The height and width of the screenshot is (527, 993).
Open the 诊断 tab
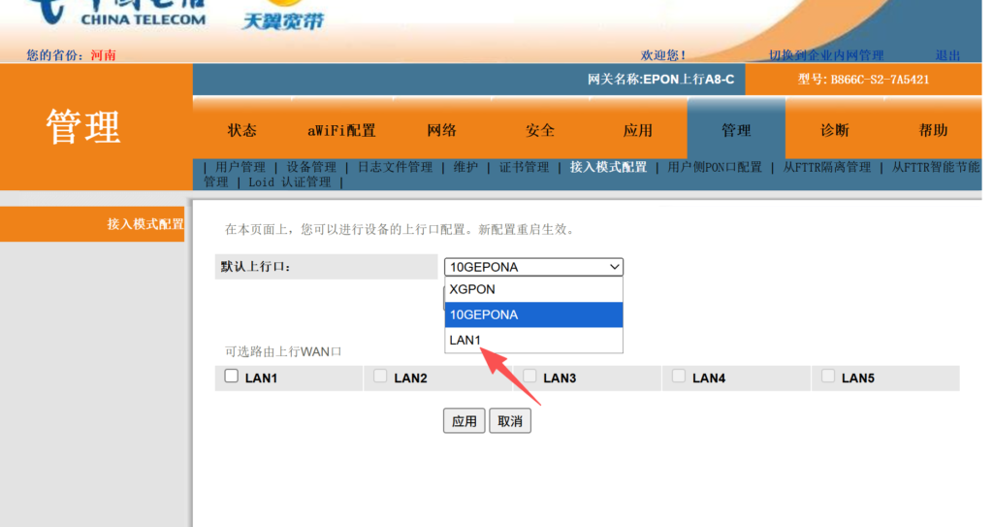point(834,130)
